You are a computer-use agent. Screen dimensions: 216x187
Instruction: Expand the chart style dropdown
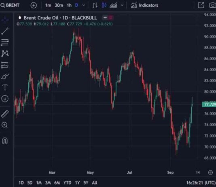(122, 5)
